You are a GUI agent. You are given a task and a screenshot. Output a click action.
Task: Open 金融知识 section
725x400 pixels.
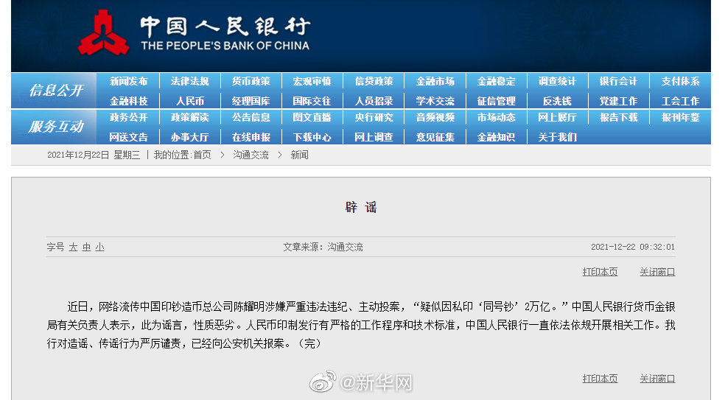pyautogui.click(x=496, y=137)
